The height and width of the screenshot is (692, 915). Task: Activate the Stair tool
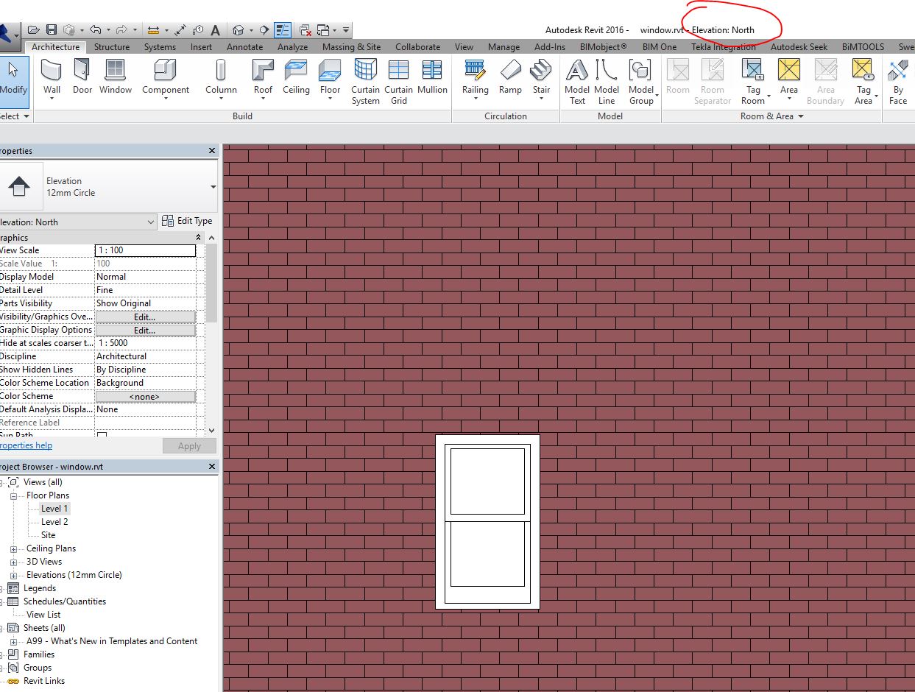tap(541, 77)
